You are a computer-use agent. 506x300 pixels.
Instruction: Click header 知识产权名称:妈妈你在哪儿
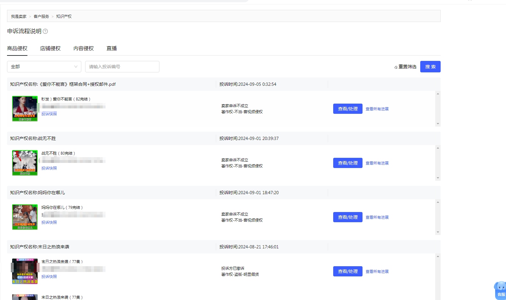click(x=37, y=193)
